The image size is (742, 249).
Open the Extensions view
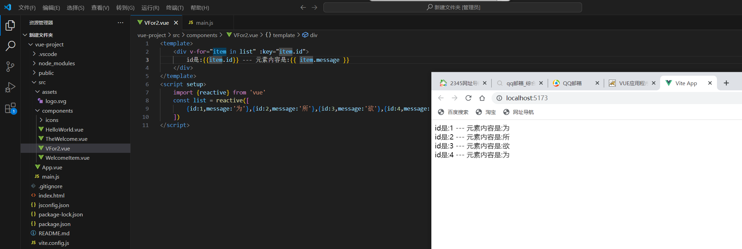coord(10,108)
